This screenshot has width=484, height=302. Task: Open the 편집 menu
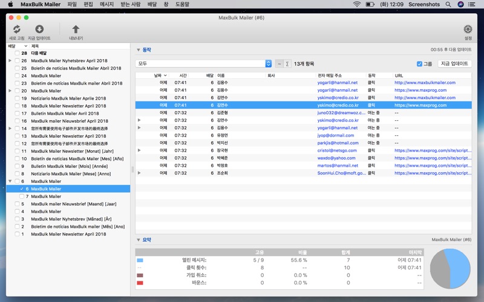(88, 4)
